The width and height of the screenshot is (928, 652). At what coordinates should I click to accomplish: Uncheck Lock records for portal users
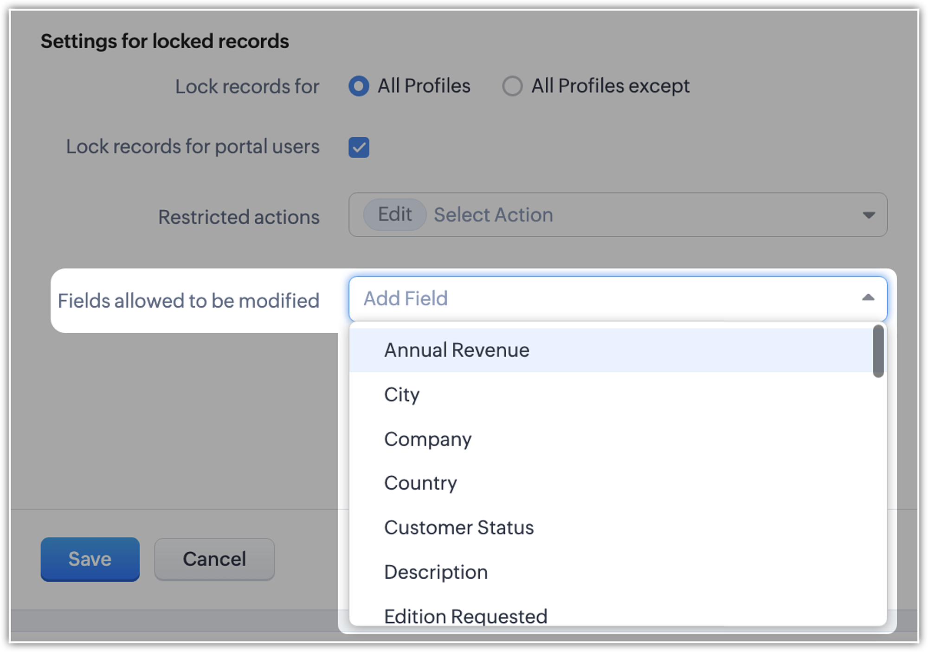pyautogui.click(x=359, y=148)
